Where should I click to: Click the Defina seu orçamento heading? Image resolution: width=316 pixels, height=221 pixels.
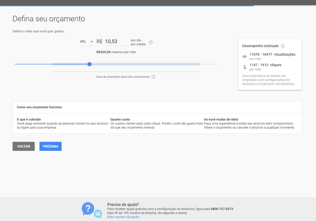(49, 19)
